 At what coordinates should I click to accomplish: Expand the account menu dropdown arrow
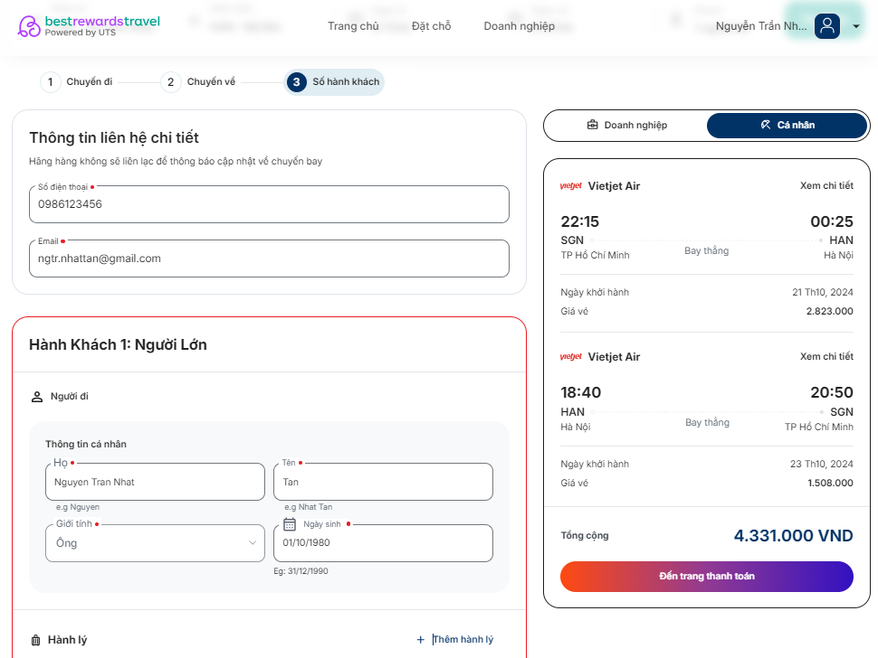coord(855,26)
